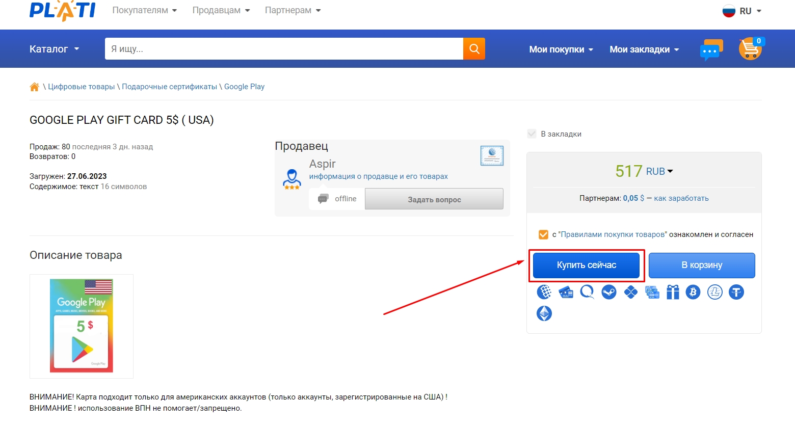Open the shopping cart icon
This screenshot has height=425, width=795.
tap(750, 49)
